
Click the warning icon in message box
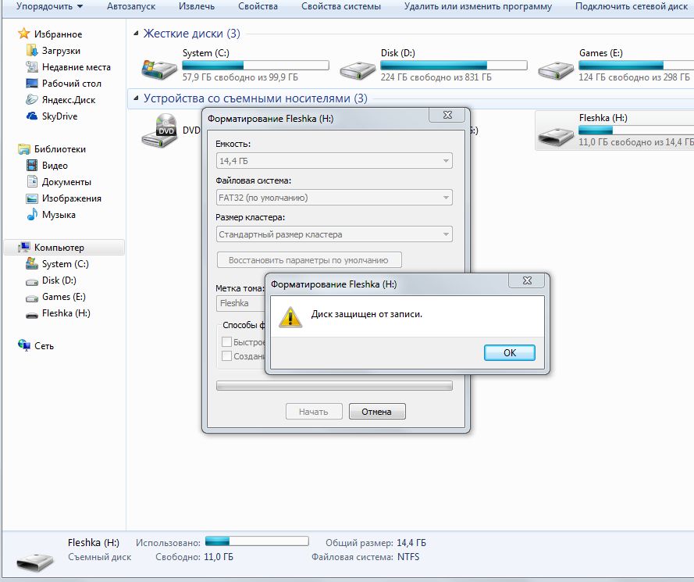[290, 317]
